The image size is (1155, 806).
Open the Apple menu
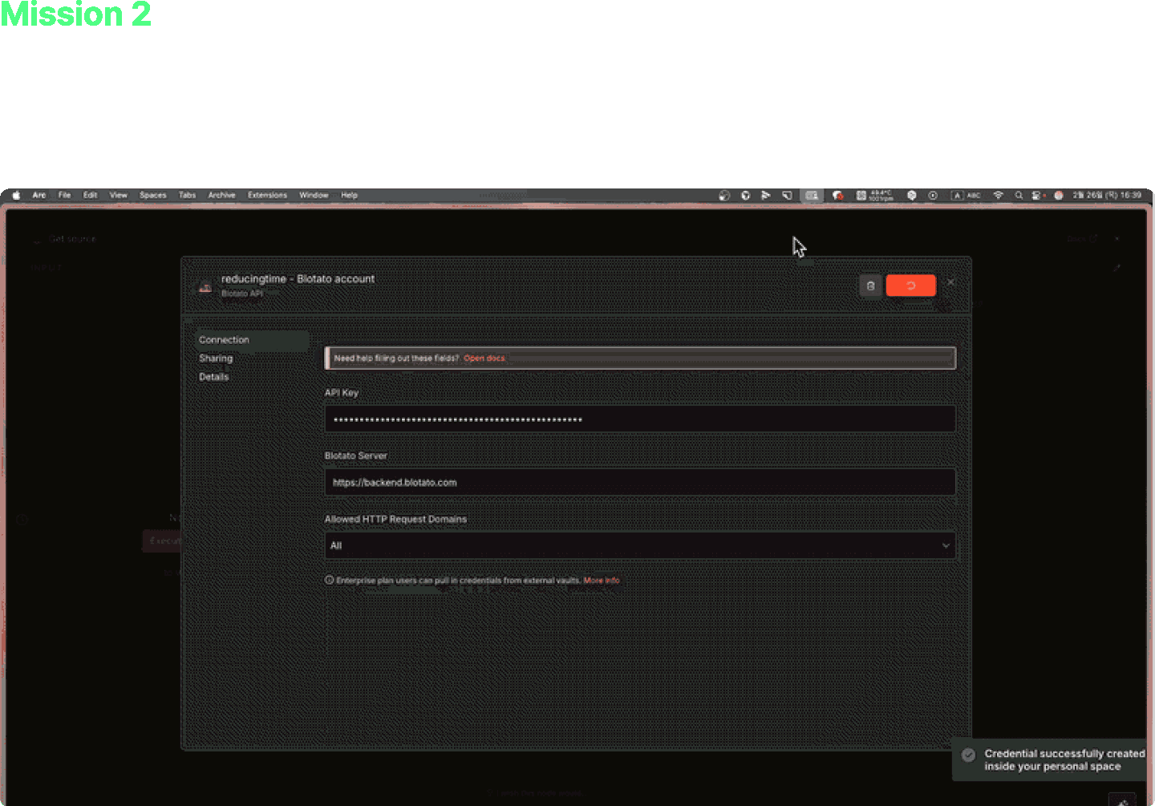(x=16, y=195)
